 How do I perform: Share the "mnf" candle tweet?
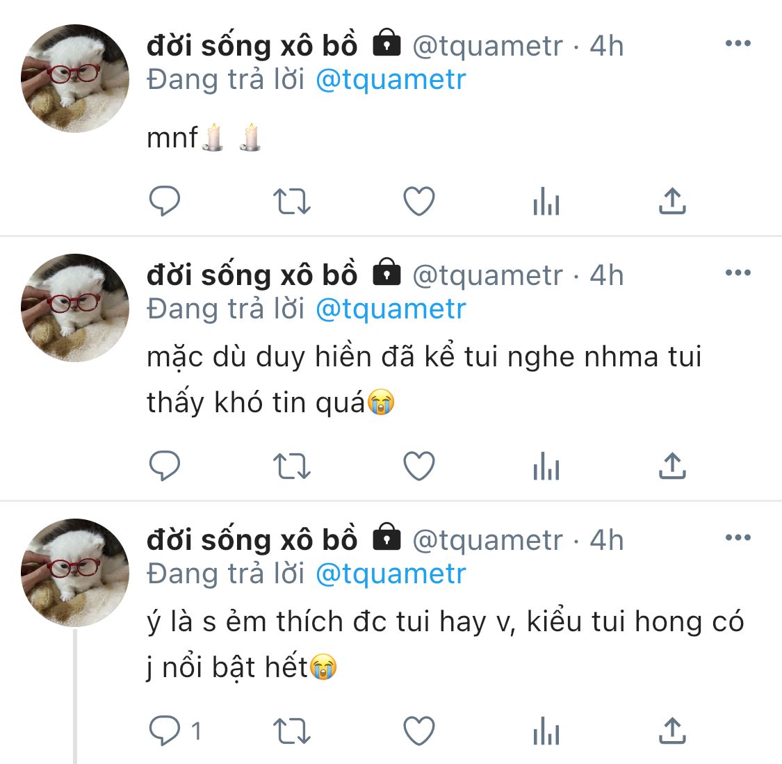point(672,202)
